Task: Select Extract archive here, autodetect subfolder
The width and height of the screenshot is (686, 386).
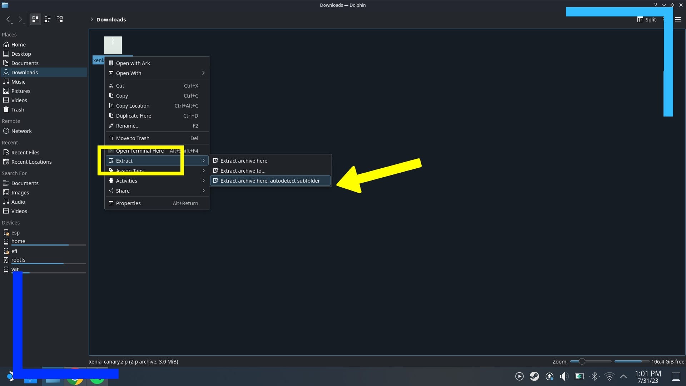Action: pos(269,180)
